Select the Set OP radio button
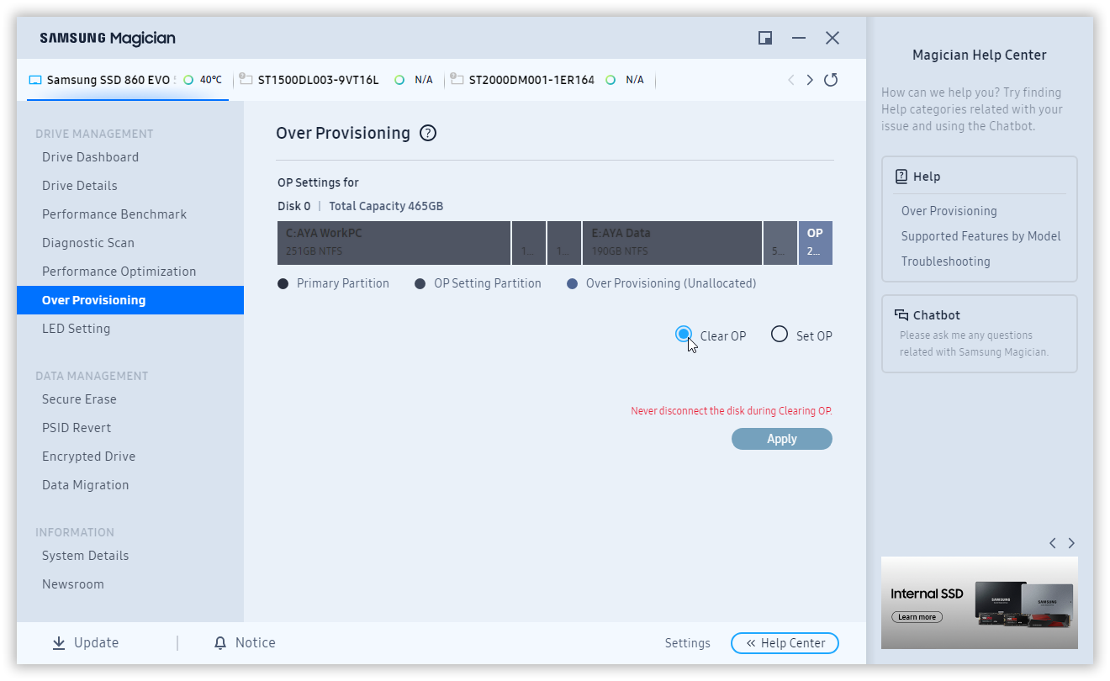1110x681 pixels. 780,335
